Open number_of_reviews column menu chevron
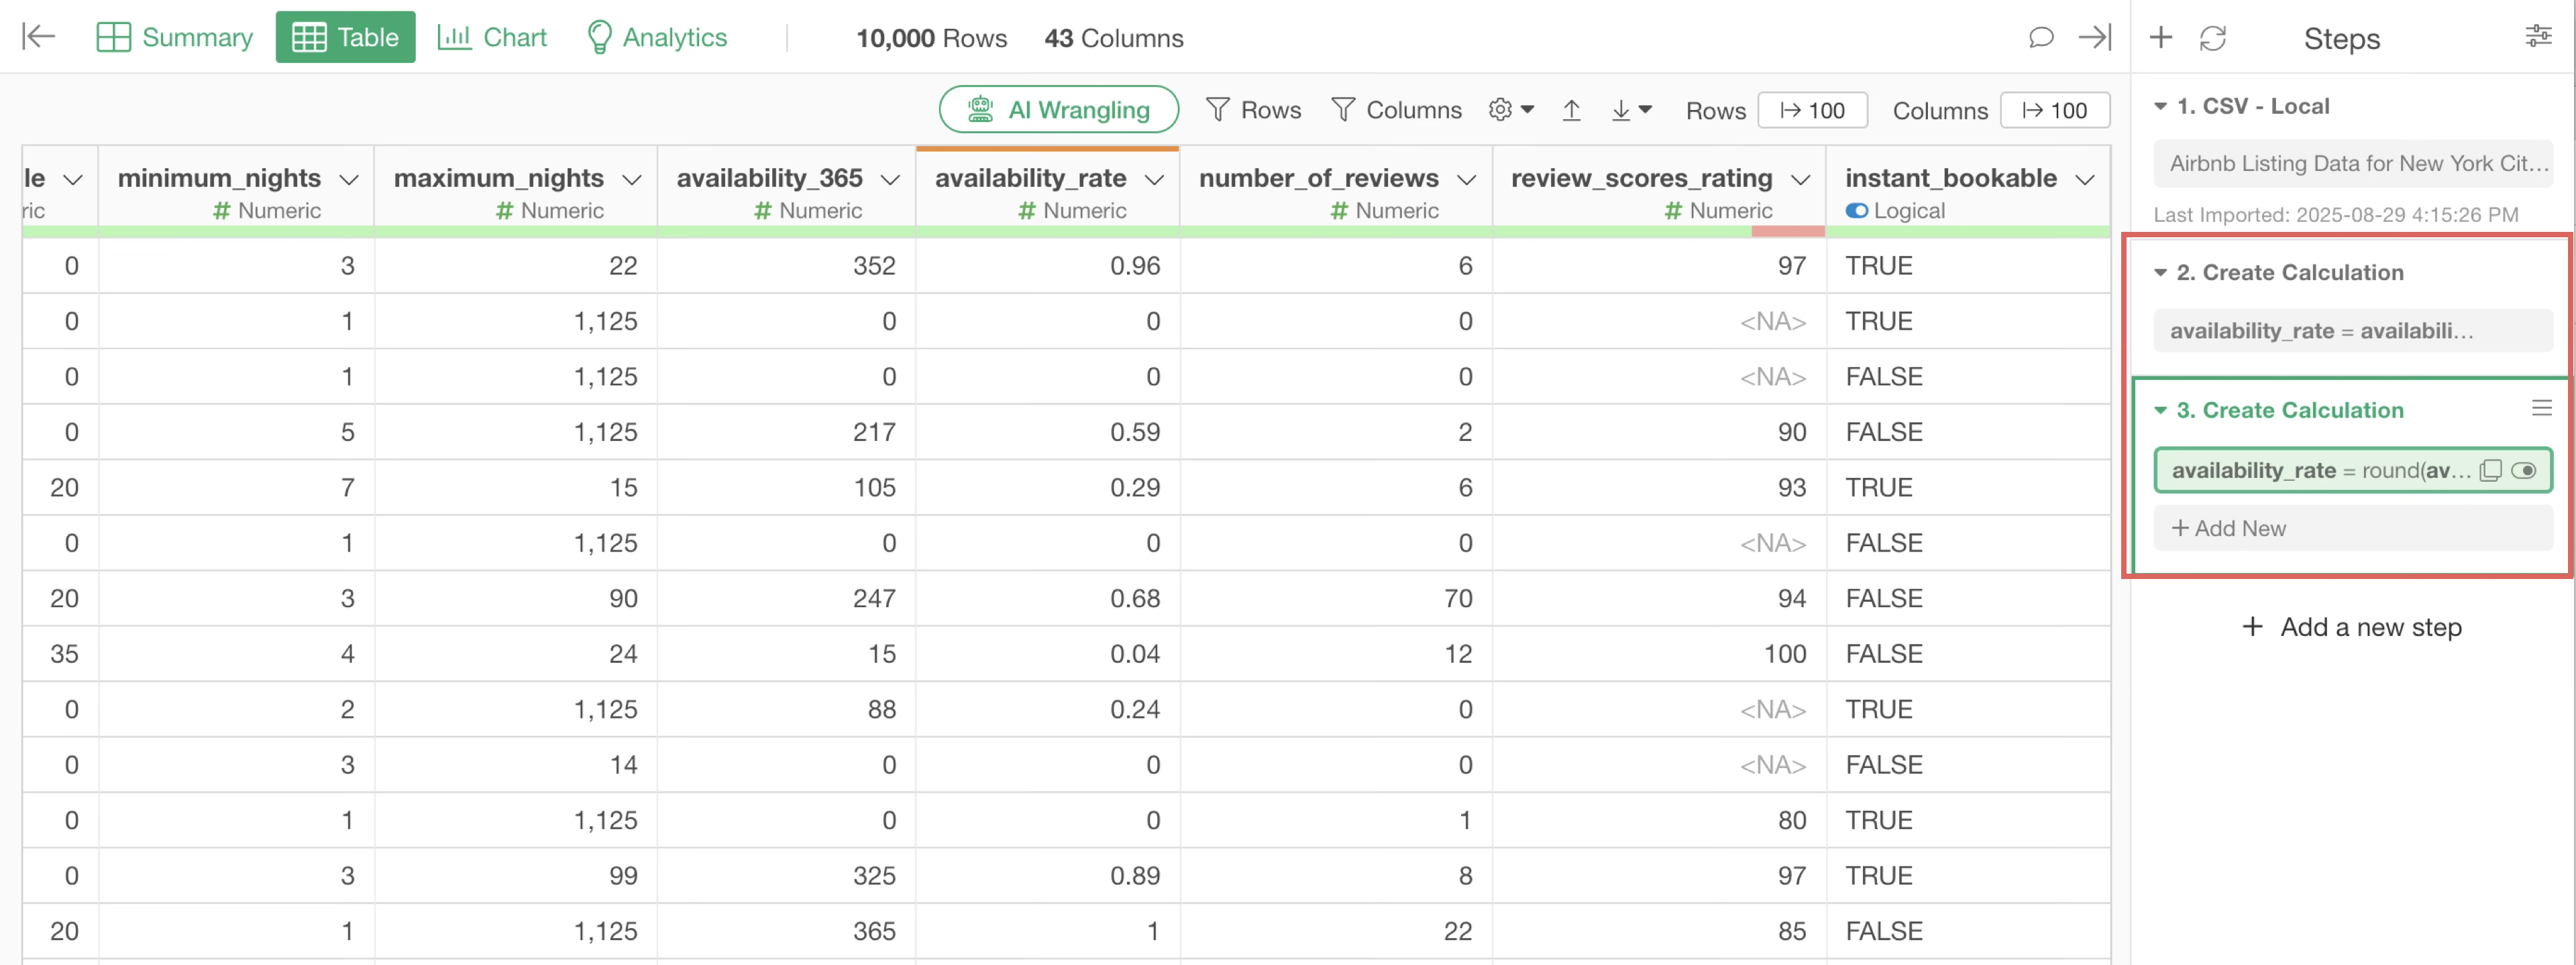This screenshot has height=965, width=2576. [x=1467, y=180]
